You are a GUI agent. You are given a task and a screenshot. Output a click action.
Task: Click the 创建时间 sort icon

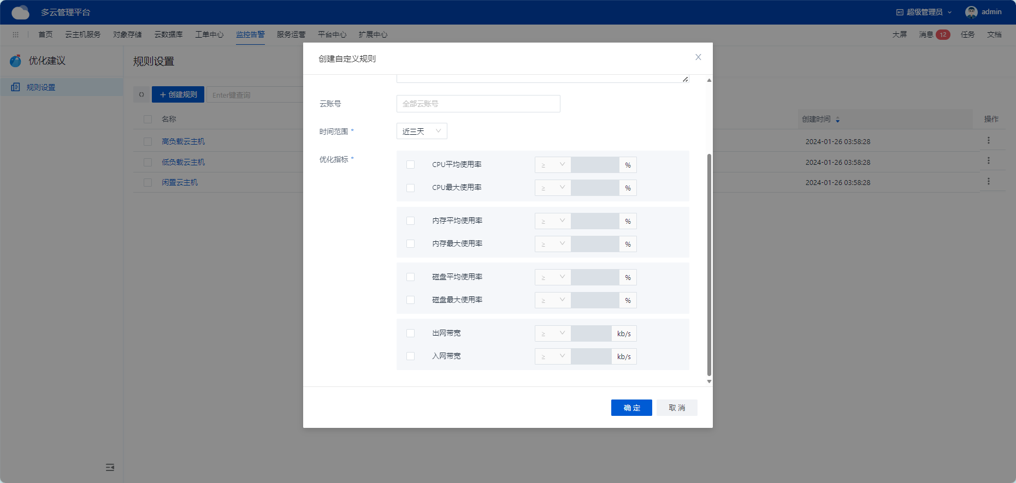837,120
